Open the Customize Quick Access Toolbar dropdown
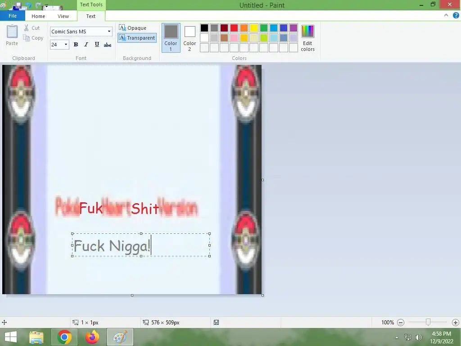The width and height of the screenshot is (461, 346). [x=46, y=5]
